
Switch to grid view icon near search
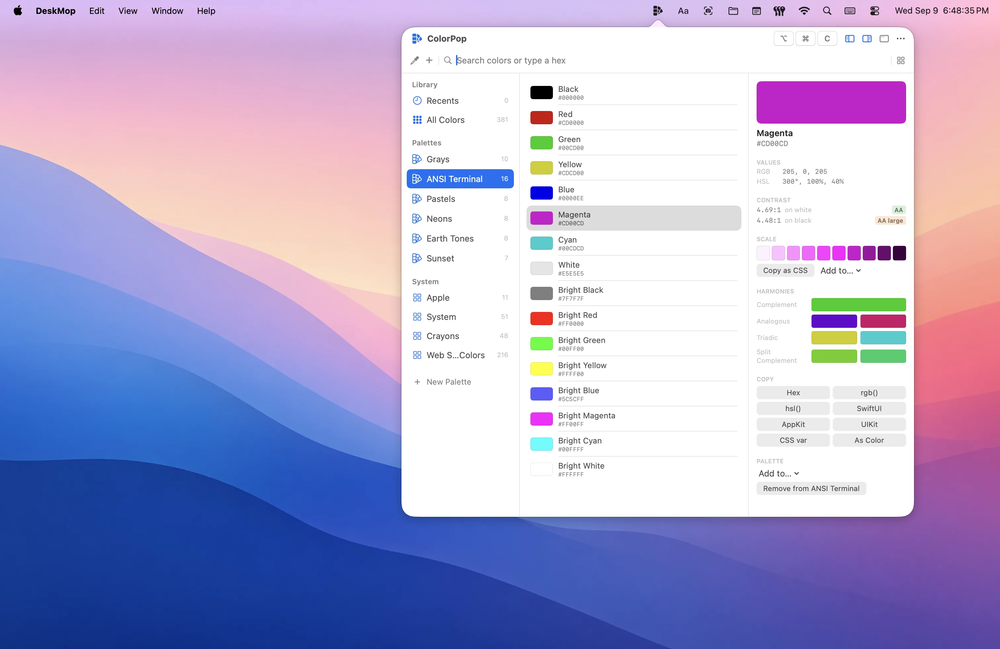click(900, 60)
